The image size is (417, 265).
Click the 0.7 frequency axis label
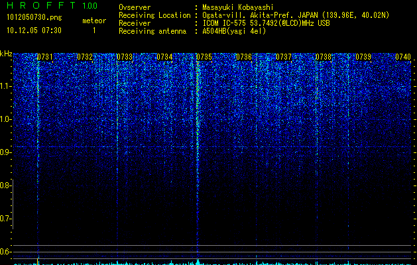click(6, 219)
